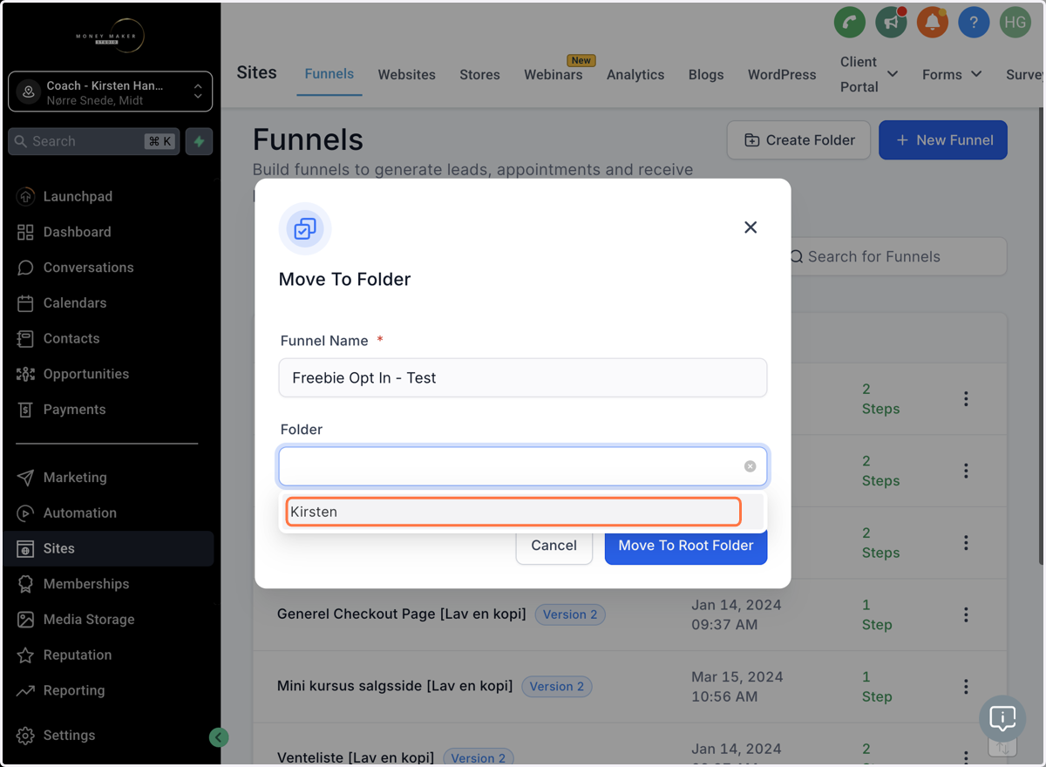Switch to the Analytics tab
The width and height of the screenshot is (1046, 767).
point(635,75)
